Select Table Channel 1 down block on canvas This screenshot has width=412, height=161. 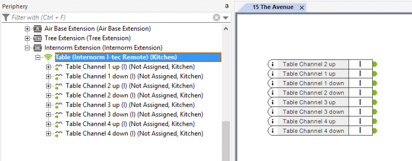click(x=313, y=83)
